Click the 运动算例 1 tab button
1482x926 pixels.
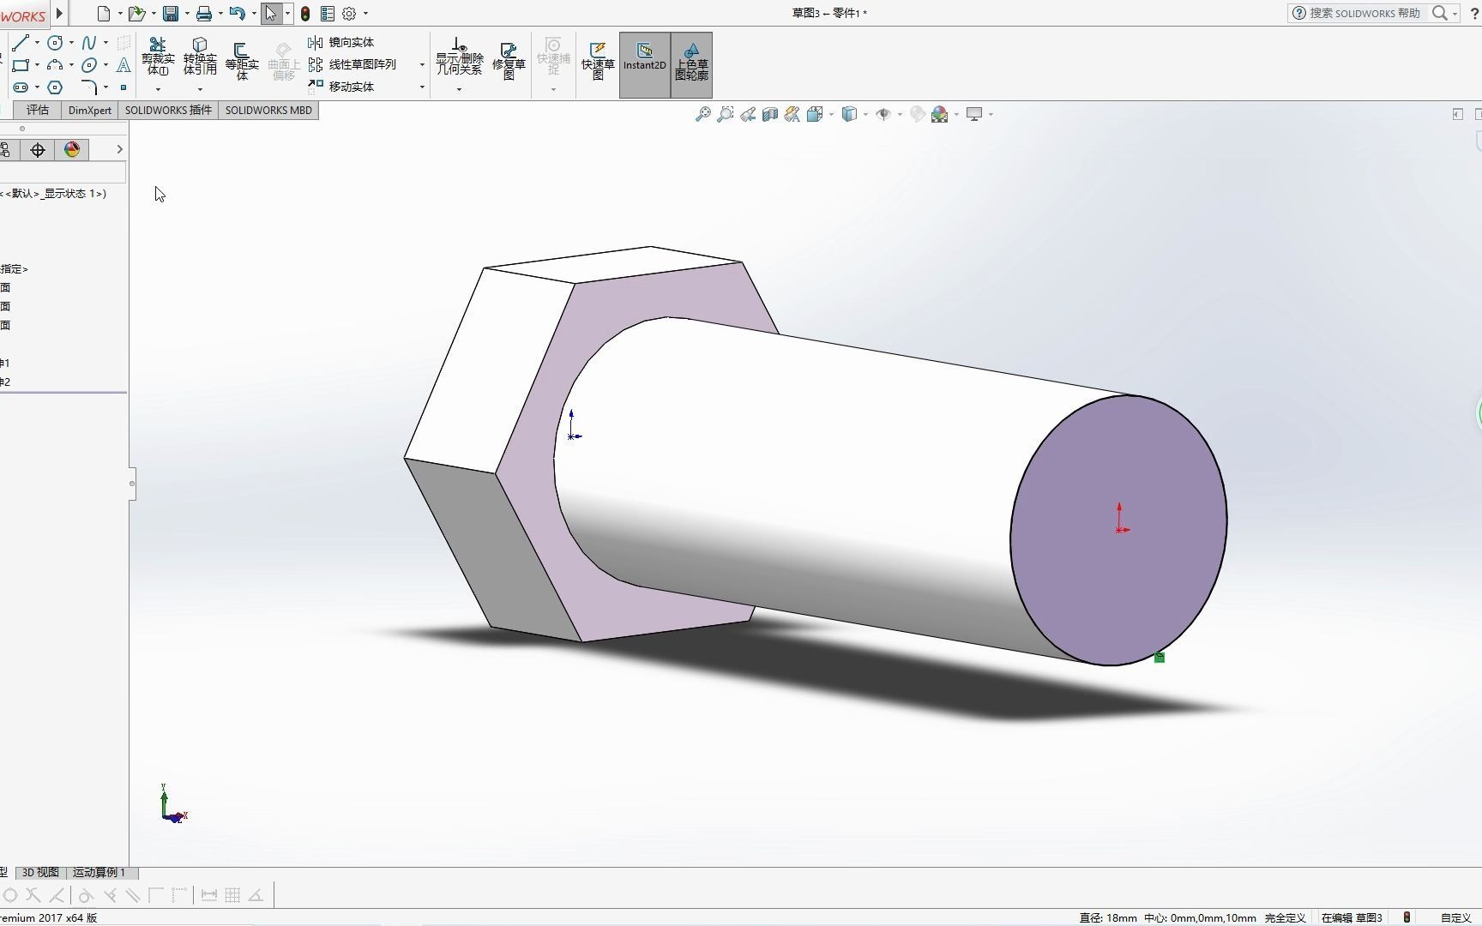point(100,872)
